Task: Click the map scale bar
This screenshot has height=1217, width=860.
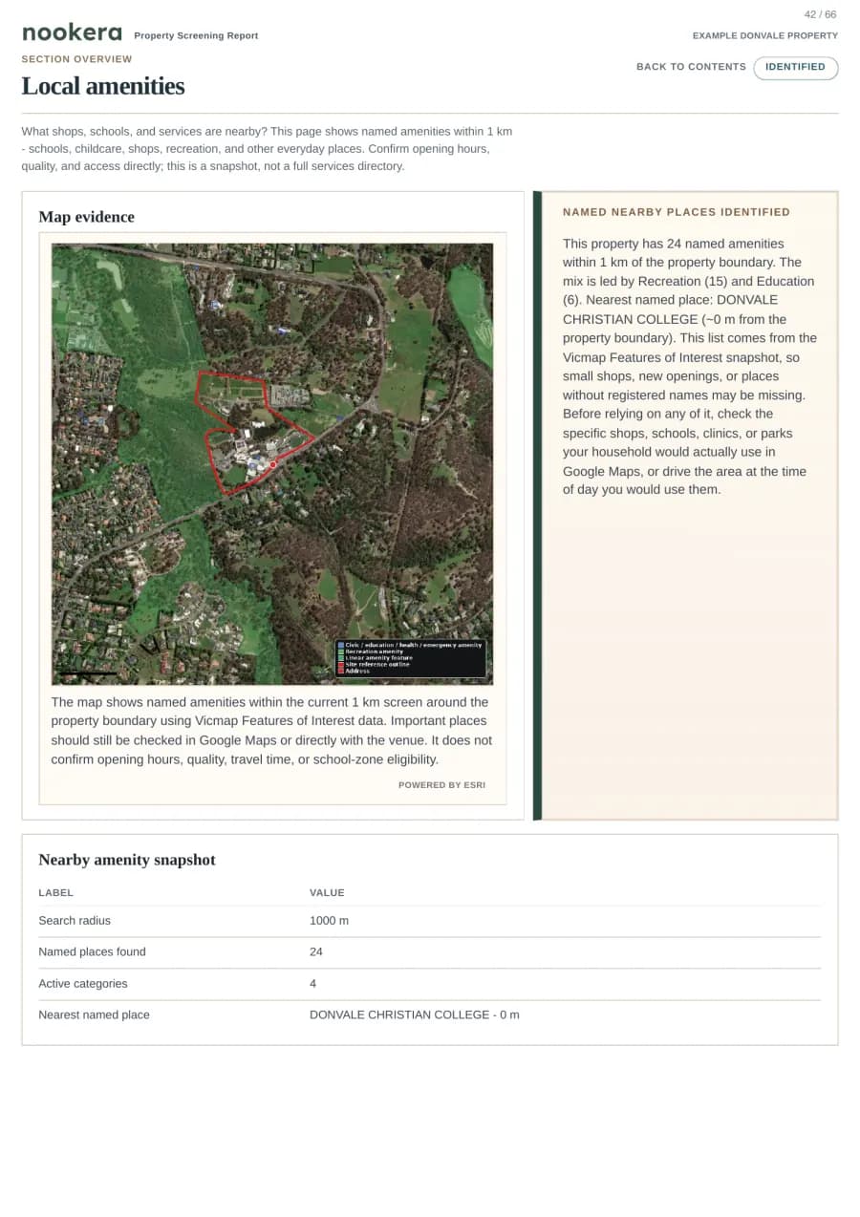Action: click(87, 673)
